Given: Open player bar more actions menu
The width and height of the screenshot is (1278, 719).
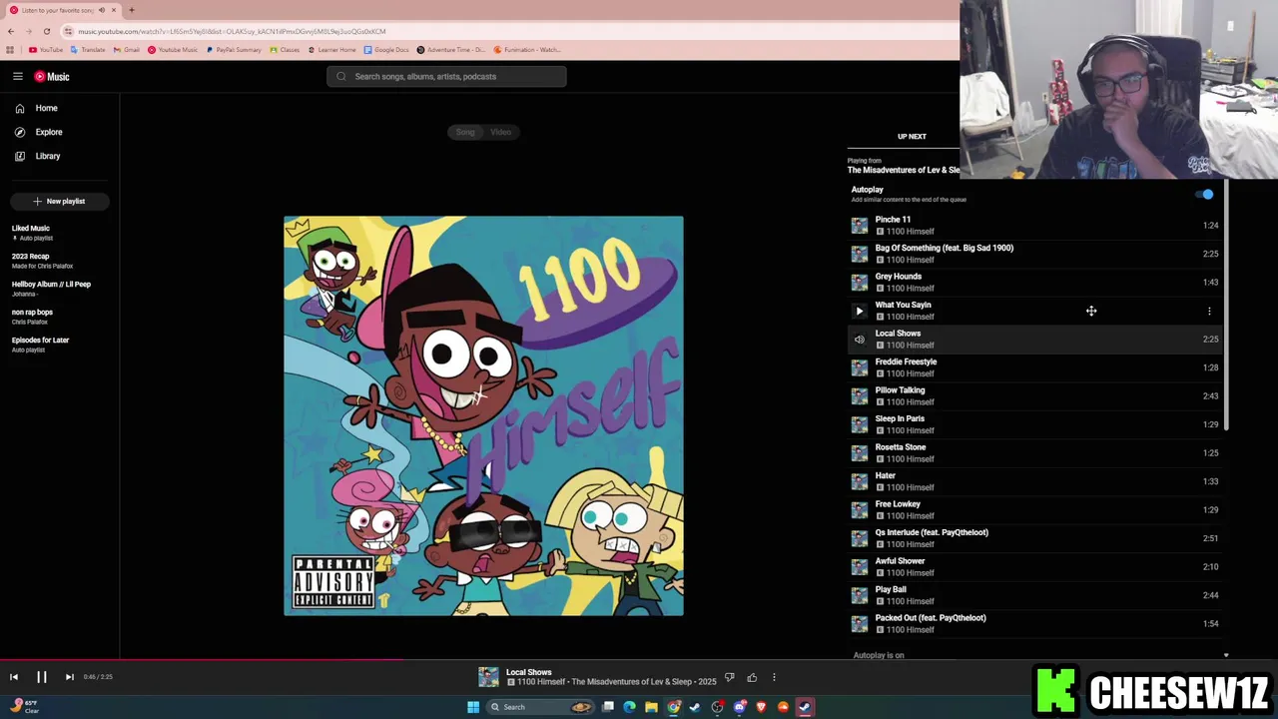Looking at the screenshot, I should point(774,677).
